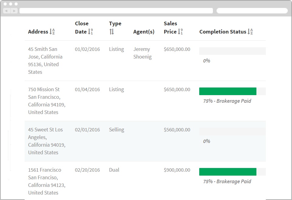Select the 45 Sweet St Los Angeles row
The height and width of the screenshot is (200, 292).
pos(47,141)
